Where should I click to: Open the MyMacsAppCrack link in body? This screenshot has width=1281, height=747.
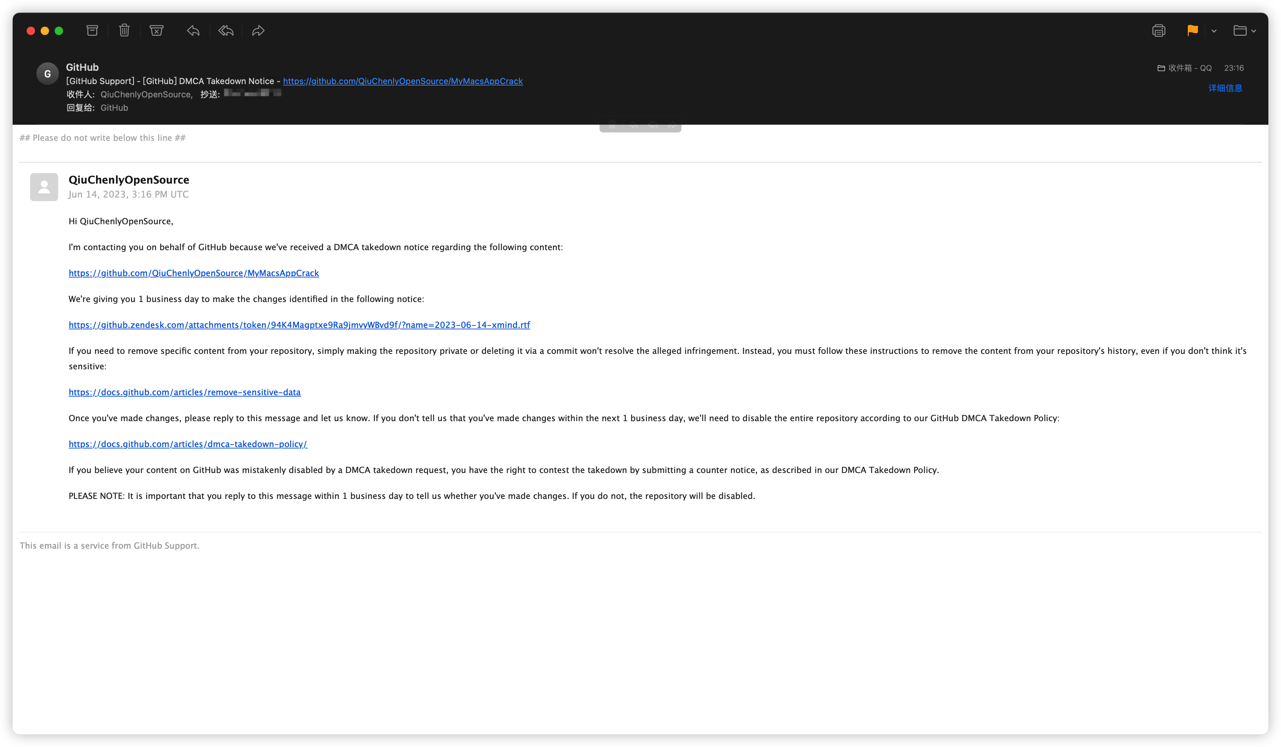194,273
